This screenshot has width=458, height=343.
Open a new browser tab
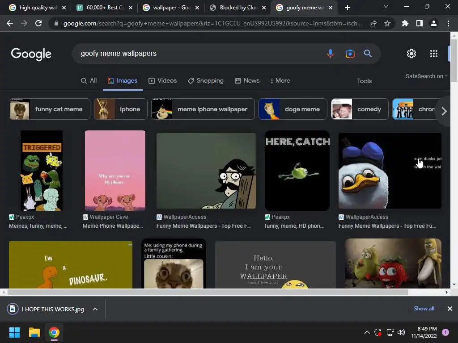[x=347, y=8]
